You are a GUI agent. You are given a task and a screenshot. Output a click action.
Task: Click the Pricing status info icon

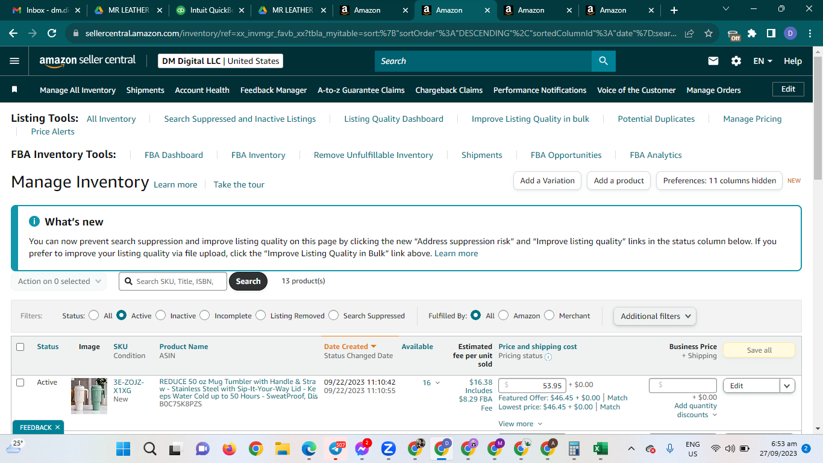548,356
